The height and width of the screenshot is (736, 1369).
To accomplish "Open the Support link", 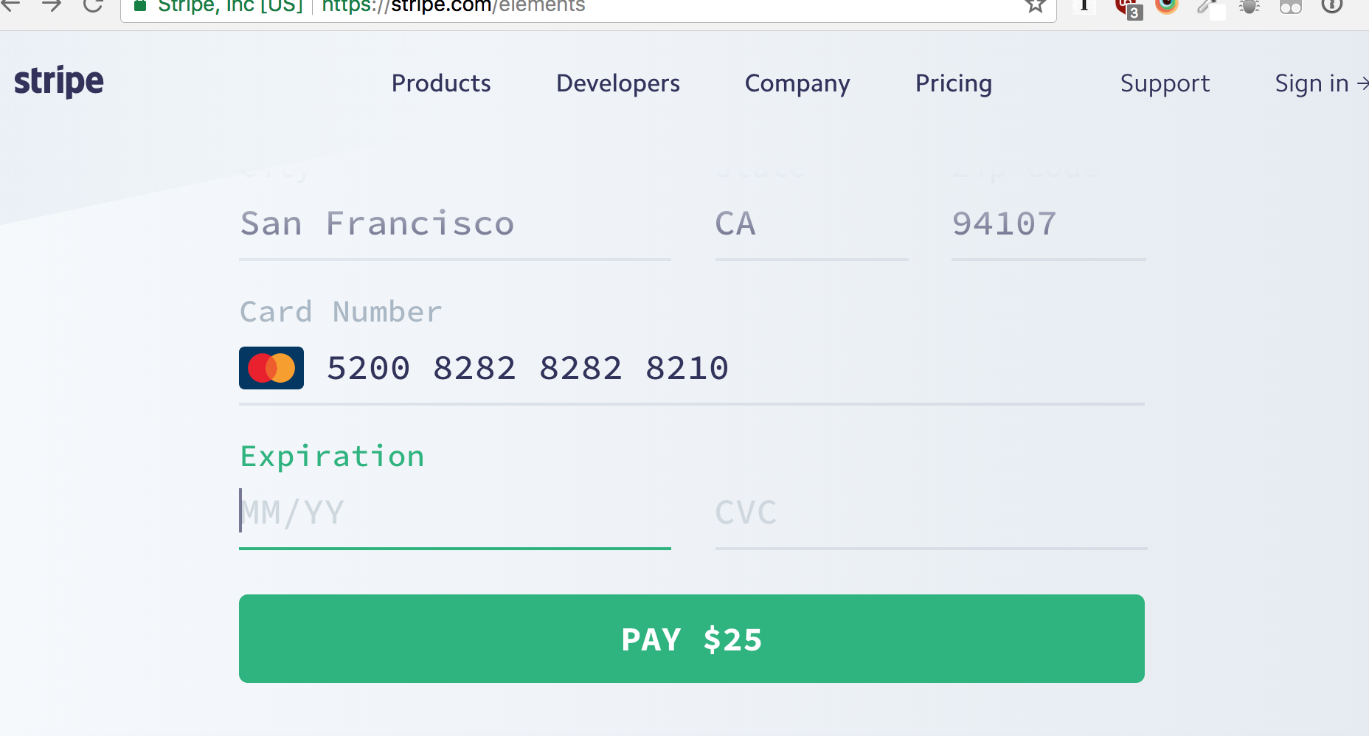I will (x=1165, y=83).
